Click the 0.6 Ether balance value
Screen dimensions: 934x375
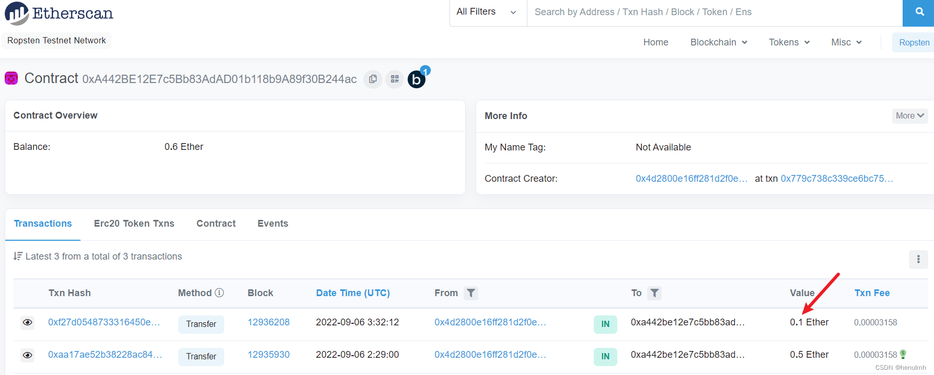coord(184,147)
